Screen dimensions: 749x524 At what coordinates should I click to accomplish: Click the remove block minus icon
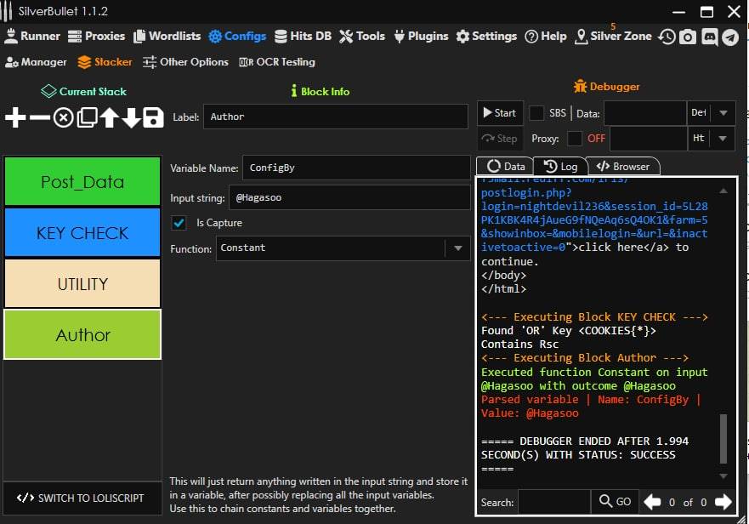tap(39, 117)
